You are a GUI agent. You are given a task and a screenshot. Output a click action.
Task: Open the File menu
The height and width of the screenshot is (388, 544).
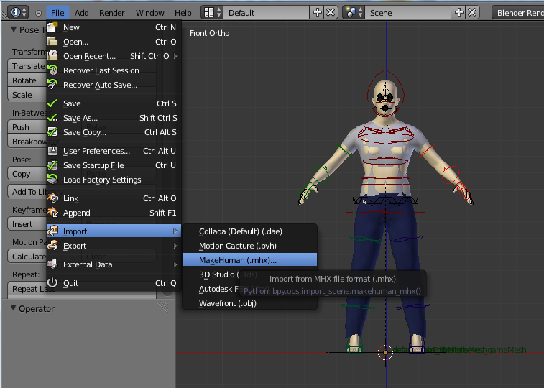click(x=57, y=13)
